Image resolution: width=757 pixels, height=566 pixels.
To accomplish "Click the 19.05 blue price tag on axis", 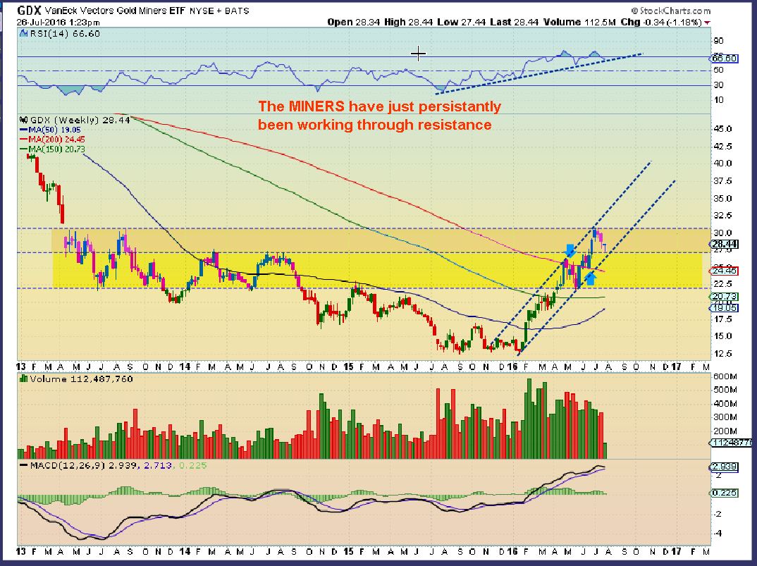I will point(723,307).
